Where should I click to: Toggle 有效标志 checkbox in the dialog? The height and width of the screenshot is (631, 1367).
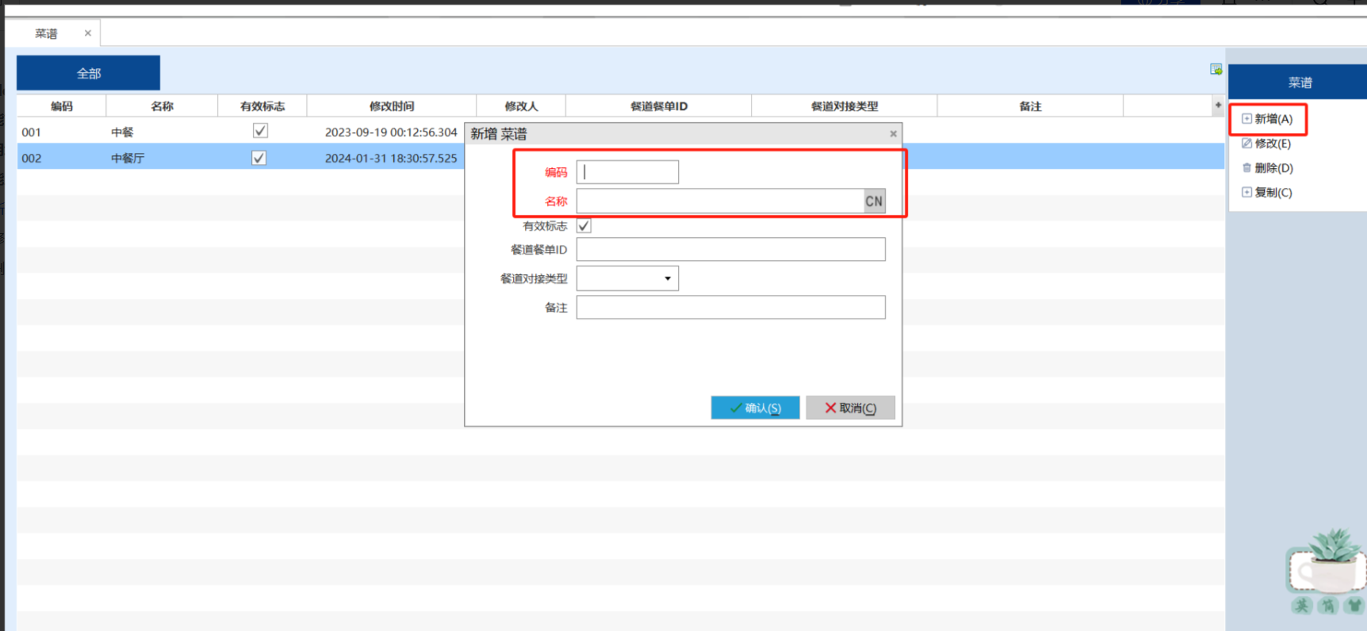pos(584,226)
